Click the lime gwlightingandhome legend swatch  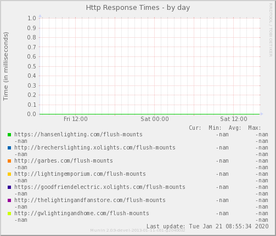pyautogui.click(x=9, y=214)
